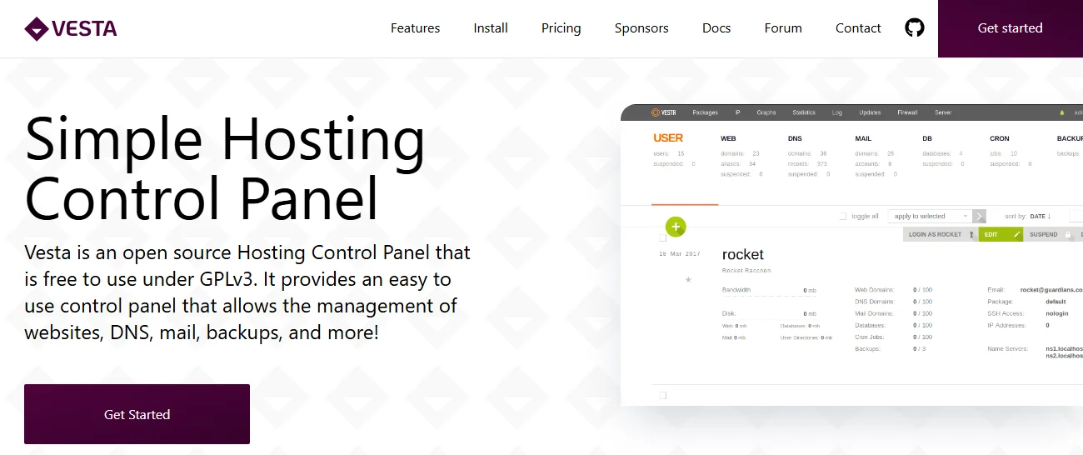Tick the checkbox for rocket user
The width and height of the screenshot is (1083, 455).
663,238
